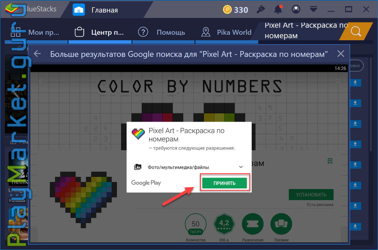Click the 4,2 rating badge
The image size is (378, 250).
(x=224, y=224)
